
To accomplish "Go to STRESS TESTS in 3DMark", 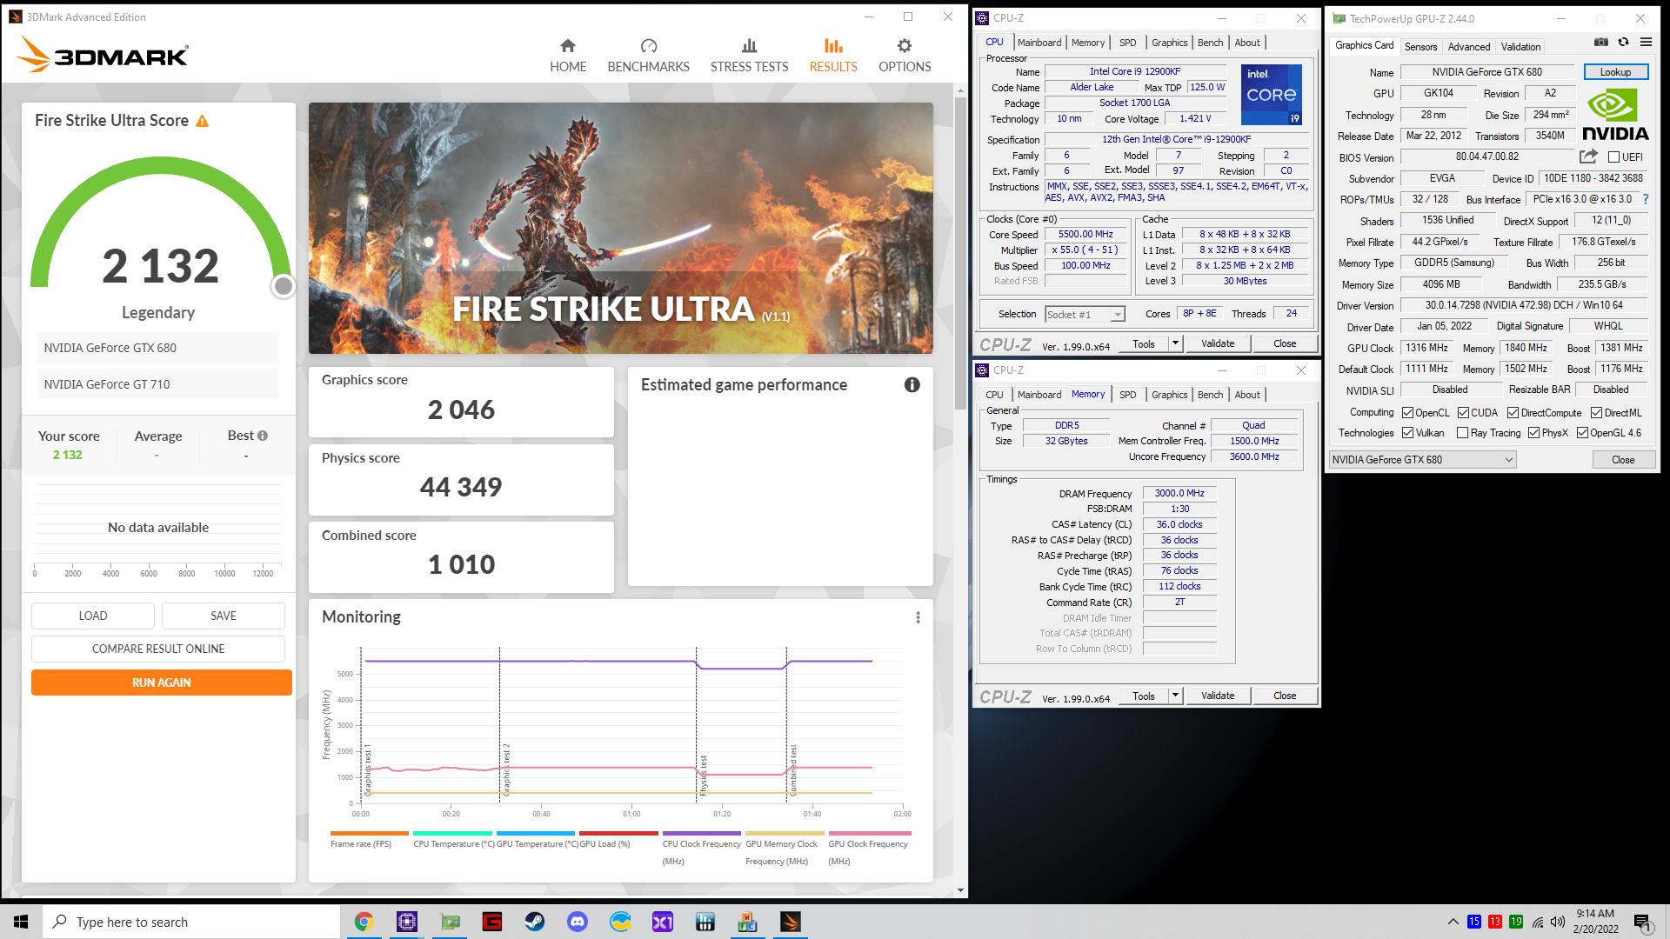I will (x=749, y=56).
